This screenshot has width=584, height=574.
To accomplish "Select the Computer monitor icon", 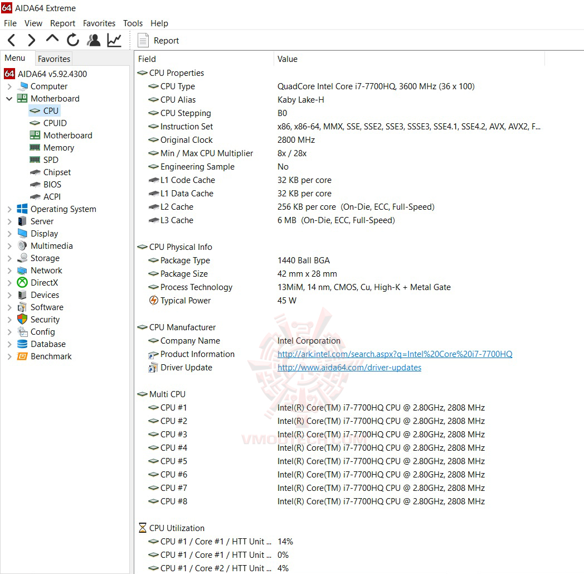I will pyautogui.click(x=23, y=86).
